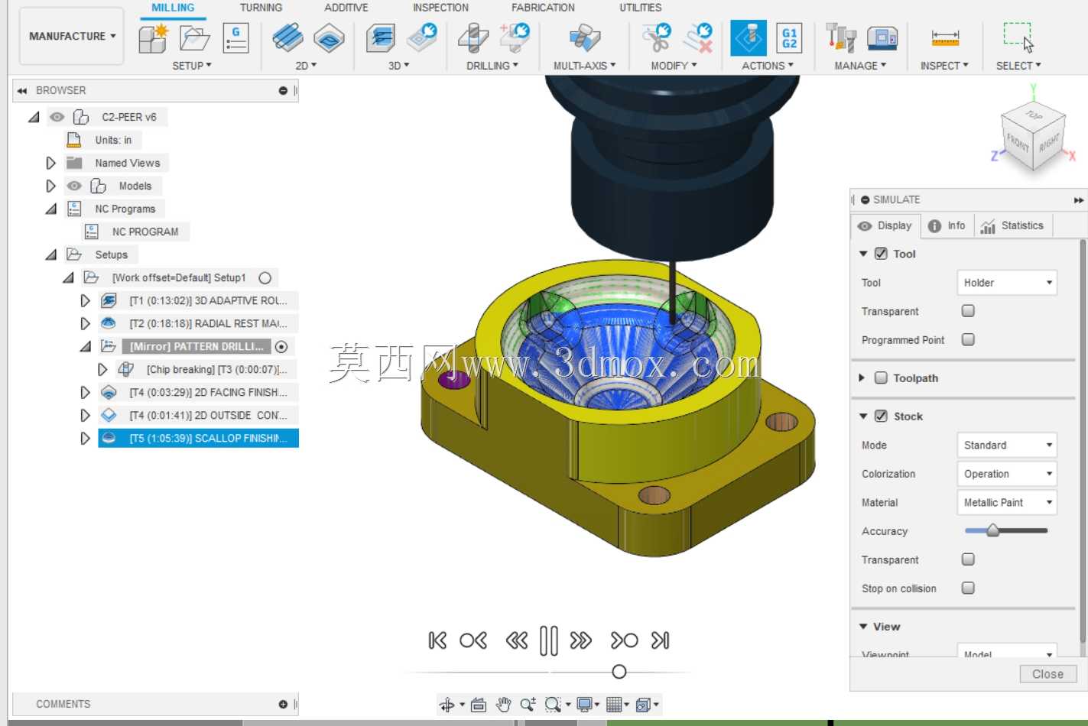Choose the 3D Adaptive Clearing icon
1088x726 pixels.
(x=380, y=37)
